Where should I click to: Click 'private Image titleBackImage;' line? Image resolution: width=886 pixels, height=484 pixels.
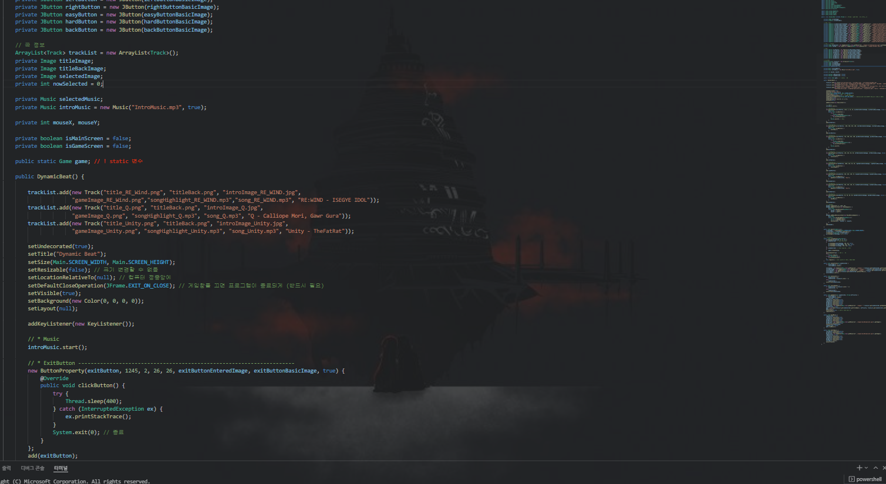[60, 69]
